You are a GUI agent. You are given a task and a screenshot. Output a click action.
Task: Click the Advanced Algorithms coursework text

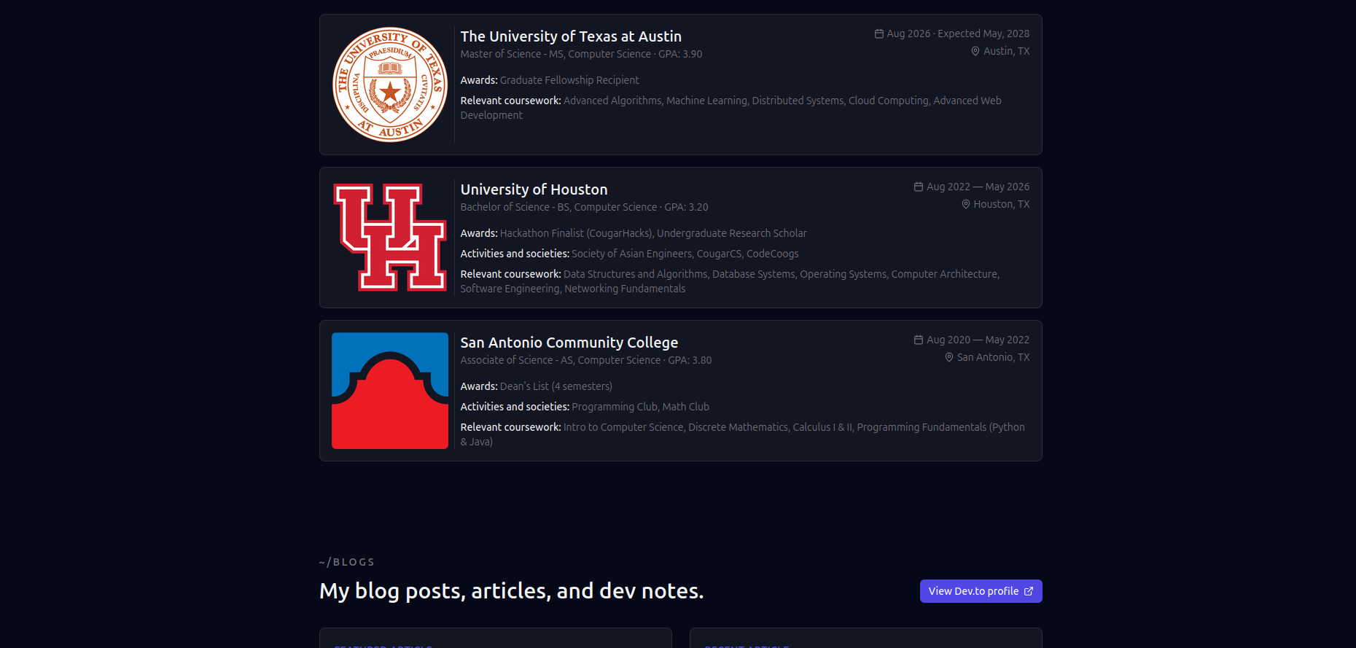click(x=612, y=101)
